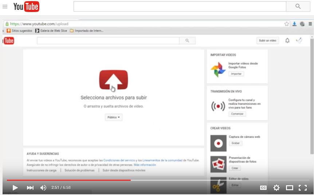314x195 pixels.
Task: Click the Subir un video button
Action: pos(267,40)
